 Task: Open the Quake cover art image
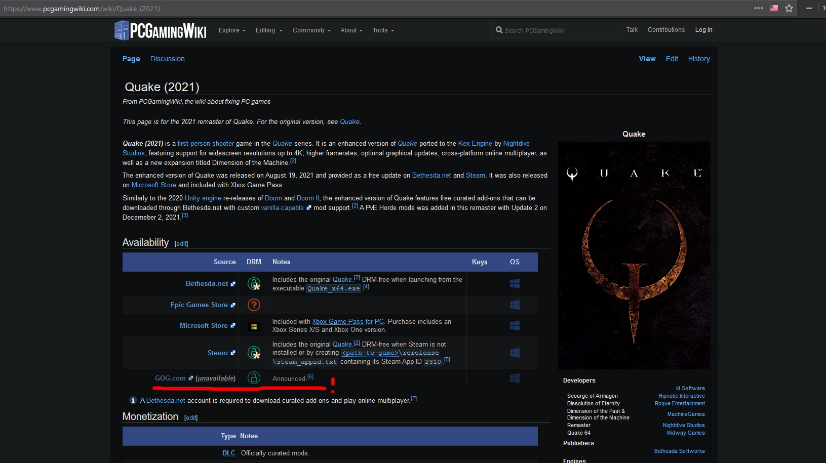(x=634, y=256)
